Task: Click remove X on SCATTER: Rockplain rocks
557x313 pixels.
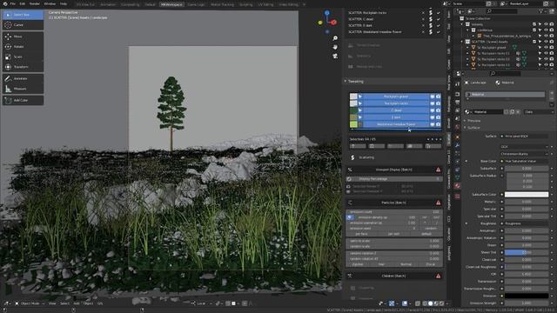Action: click(x=423, y=13)
